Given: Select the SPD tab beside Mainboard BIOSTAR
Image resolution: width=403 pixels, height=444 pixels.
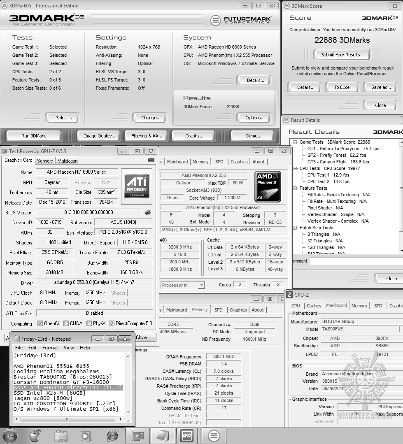Looking at the screenshot, I should pyautogui.click(x=378, y=306).
